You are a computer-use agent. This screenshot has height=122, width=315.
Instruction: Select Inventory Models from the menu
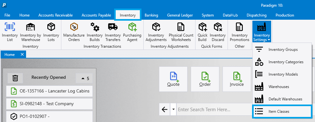(282, 74)
